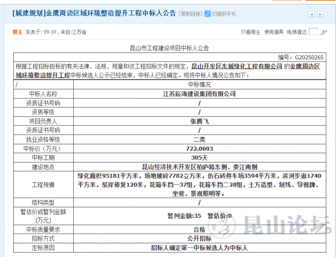The image size is (336, 257).
Task: Select 只看楼主 to filter posts
Action: click(250, 32)
